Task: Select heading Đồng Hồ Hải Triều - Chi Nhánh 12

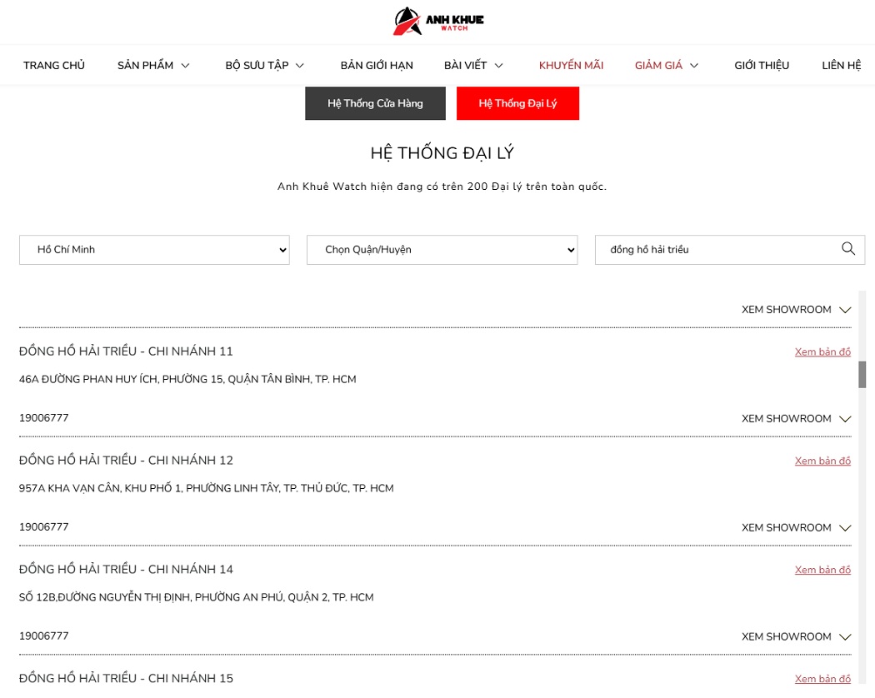Action: [x=126, y=460]
